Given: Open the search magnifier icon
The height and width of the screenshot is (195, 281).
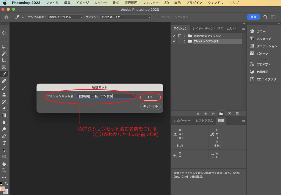Looking at the screenshot, I should [x=265, y=17].
